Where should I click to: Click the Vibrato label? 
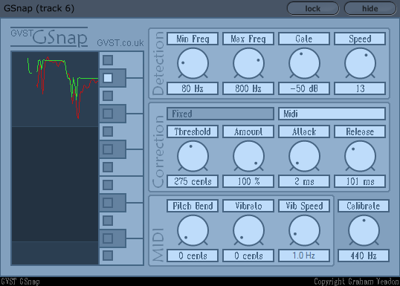(248, 206)
